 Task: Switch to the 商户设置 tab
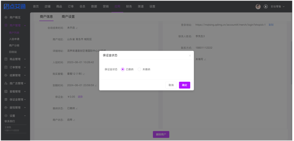click(x=68, y=17)
